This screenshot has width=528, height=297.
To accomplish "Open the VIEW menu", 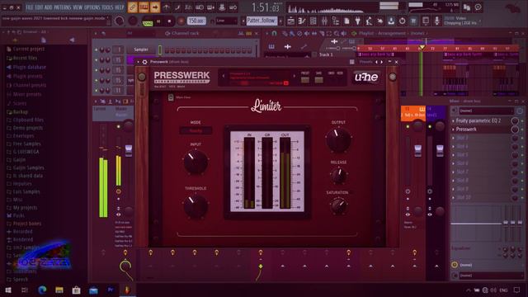I will click(x=78, y=7).
